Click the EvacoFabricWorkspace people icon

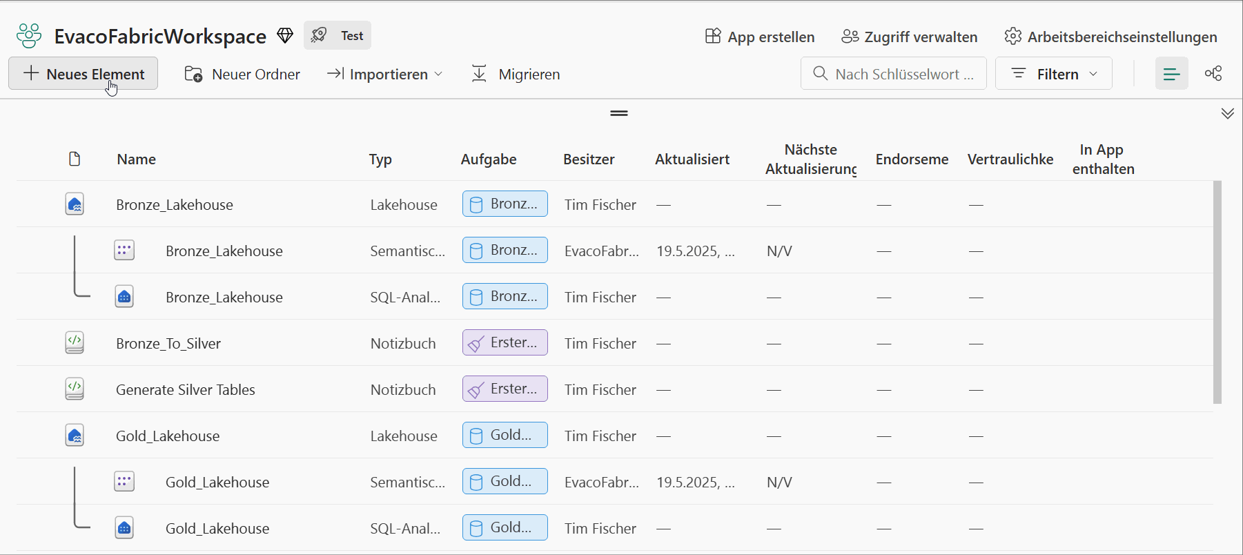pos(29,36)
